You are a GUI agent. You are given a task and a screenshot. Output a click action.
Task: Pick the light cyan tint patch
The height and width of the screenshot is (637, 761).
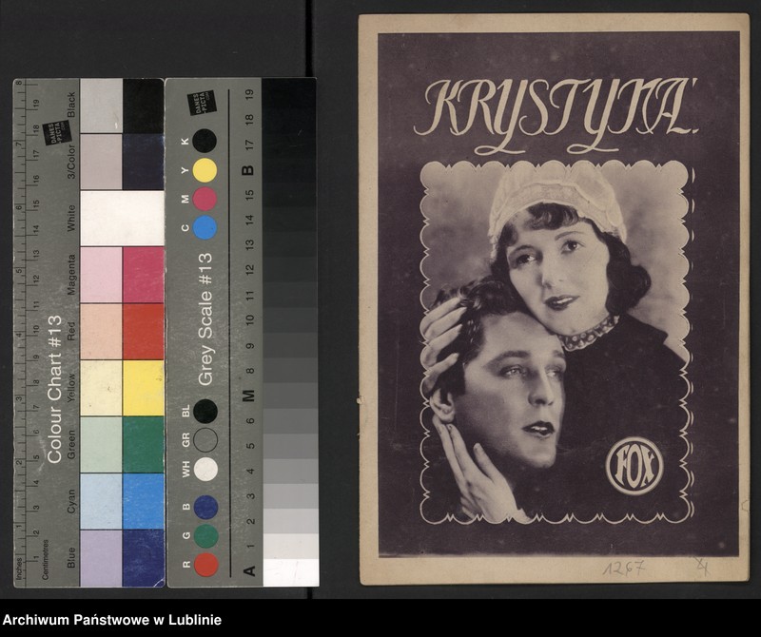point(101,501)
